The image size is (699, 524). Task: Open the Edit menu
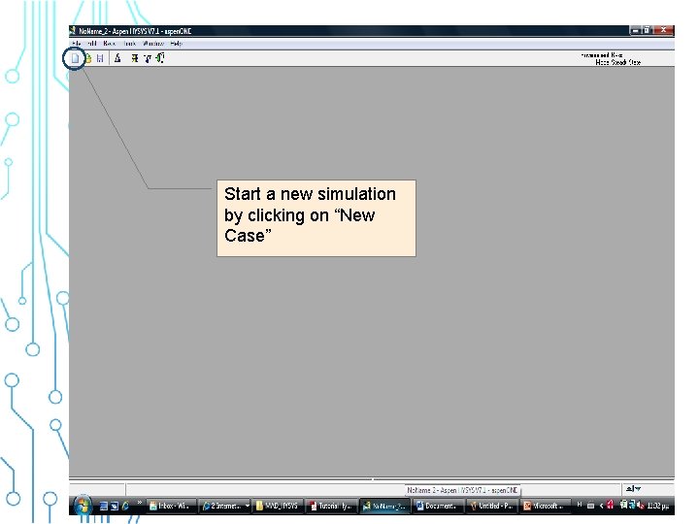(92, 44)
